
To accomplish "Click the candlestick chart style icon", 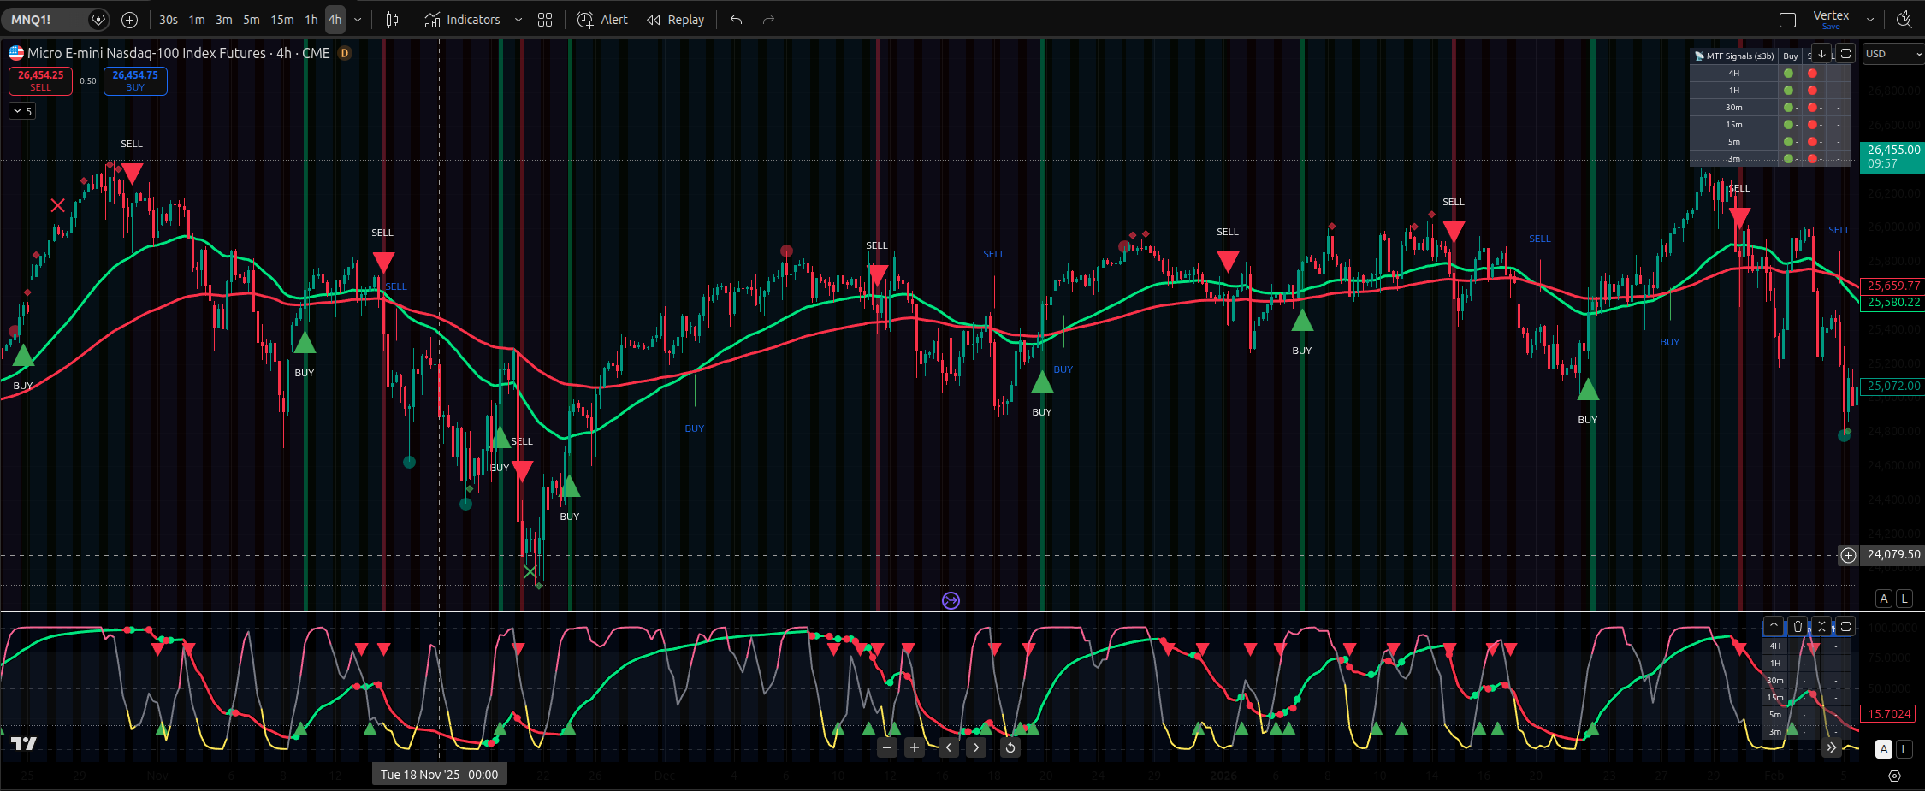I will point(392,20).
